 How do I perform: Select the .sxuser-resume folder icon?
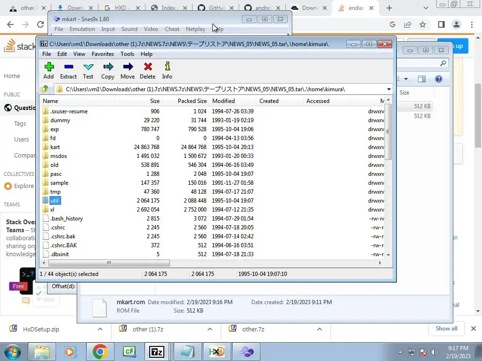46,111
